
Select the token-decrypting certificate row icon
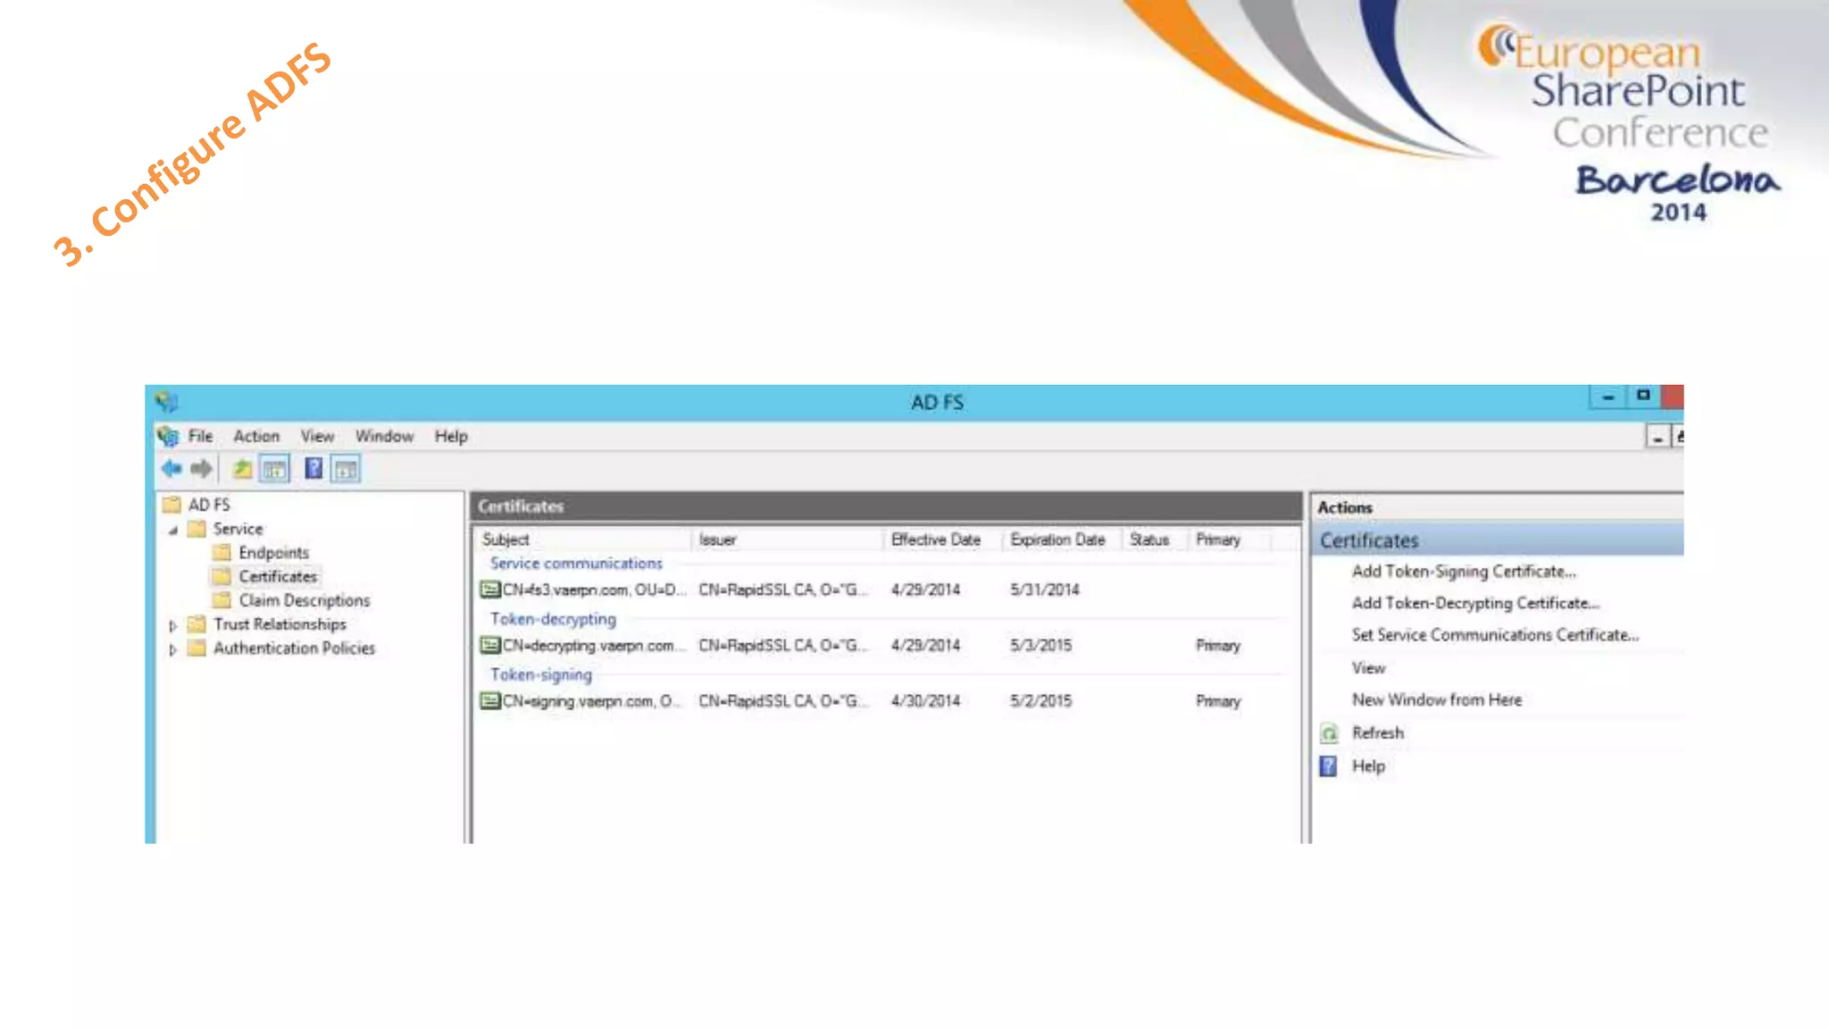[x=489, y=645]
